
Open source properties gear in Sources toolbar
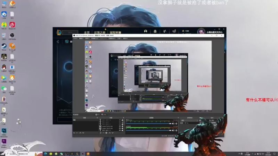coord(106,133)
